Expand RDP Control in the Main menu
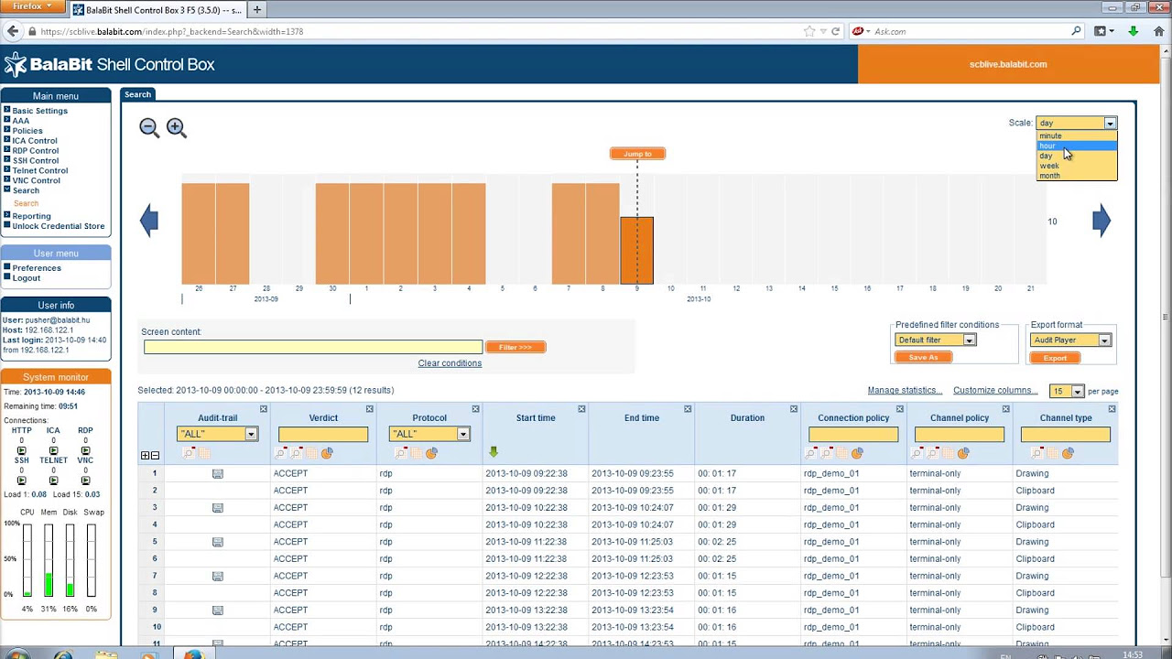This screenshot has width=1172, height=659. click(35, 150)
